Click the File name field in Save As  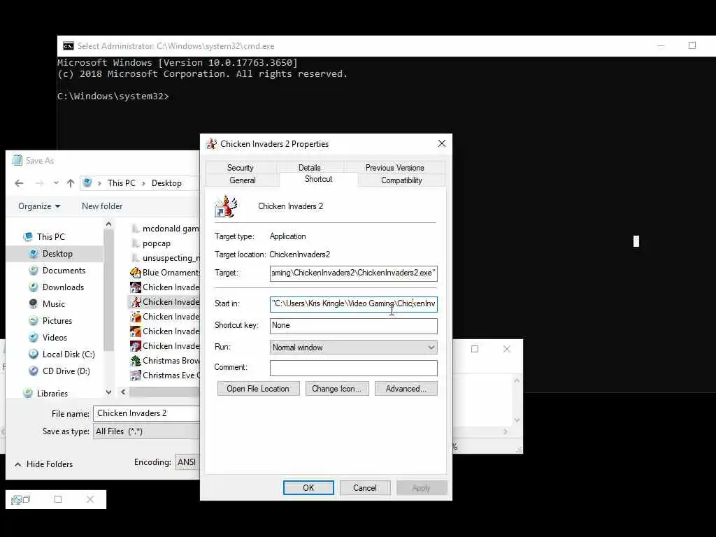pos(147,413)
